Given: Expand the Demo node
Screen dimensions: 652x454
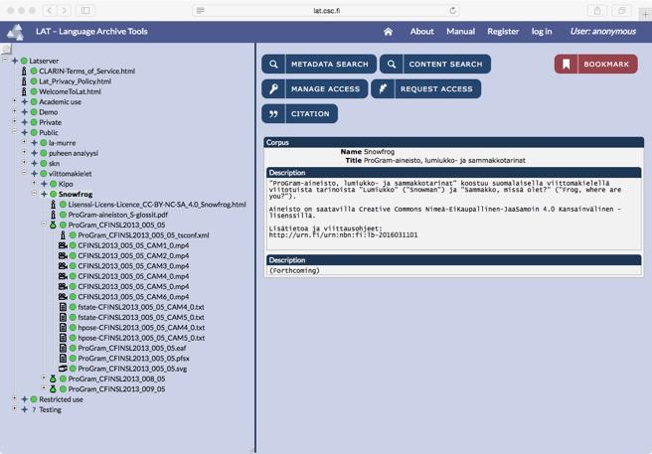Looking at the screenshot, I should coord(15,111).
